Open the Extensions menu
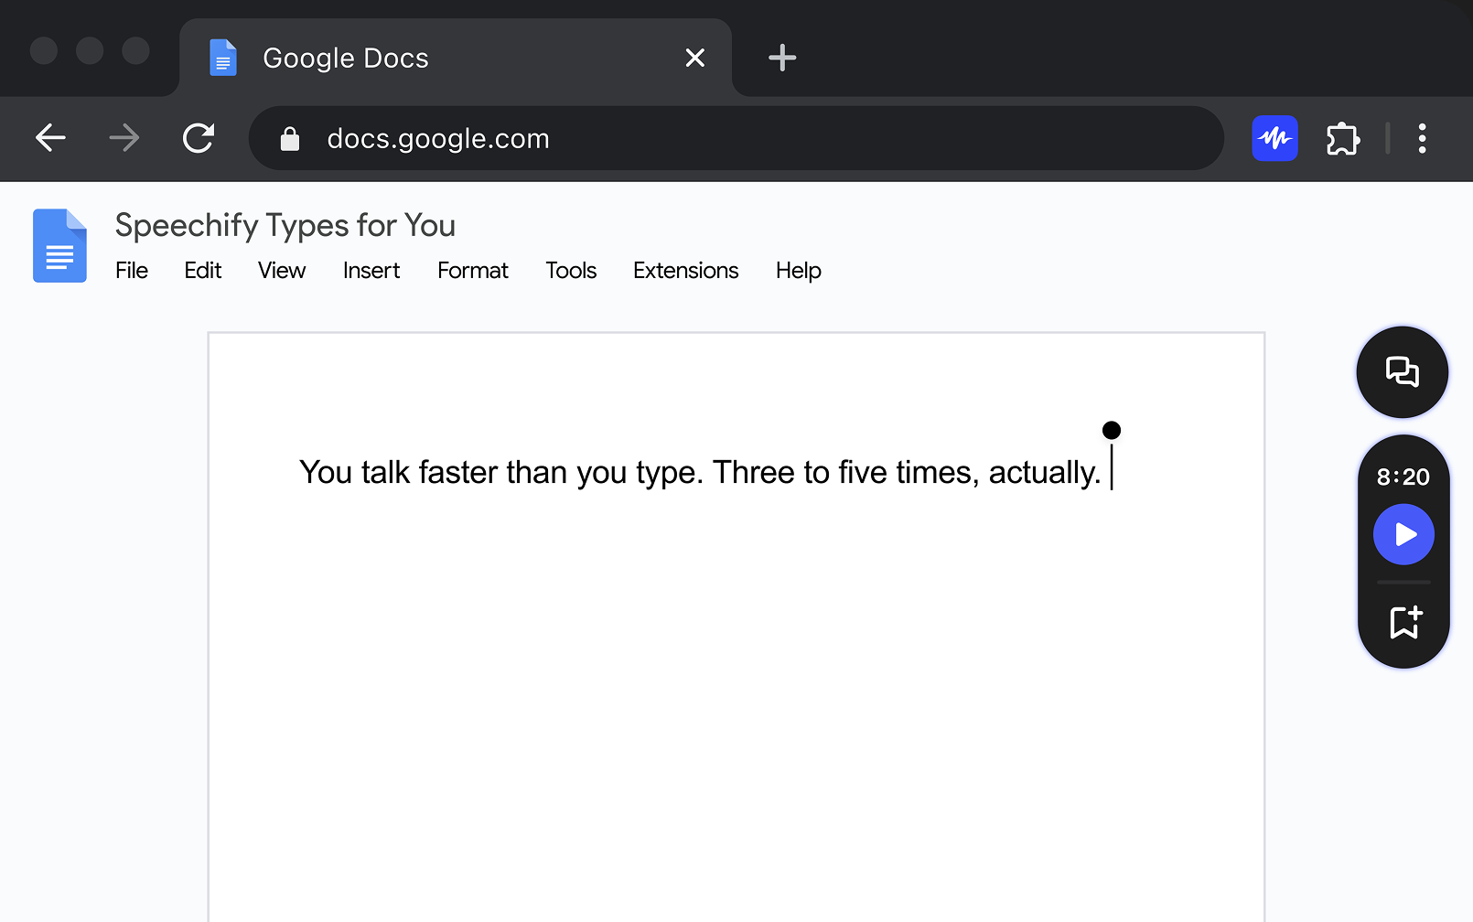The height and width of the screenshot is (922, 1473). pyautogui.click(x=685, y=271)
